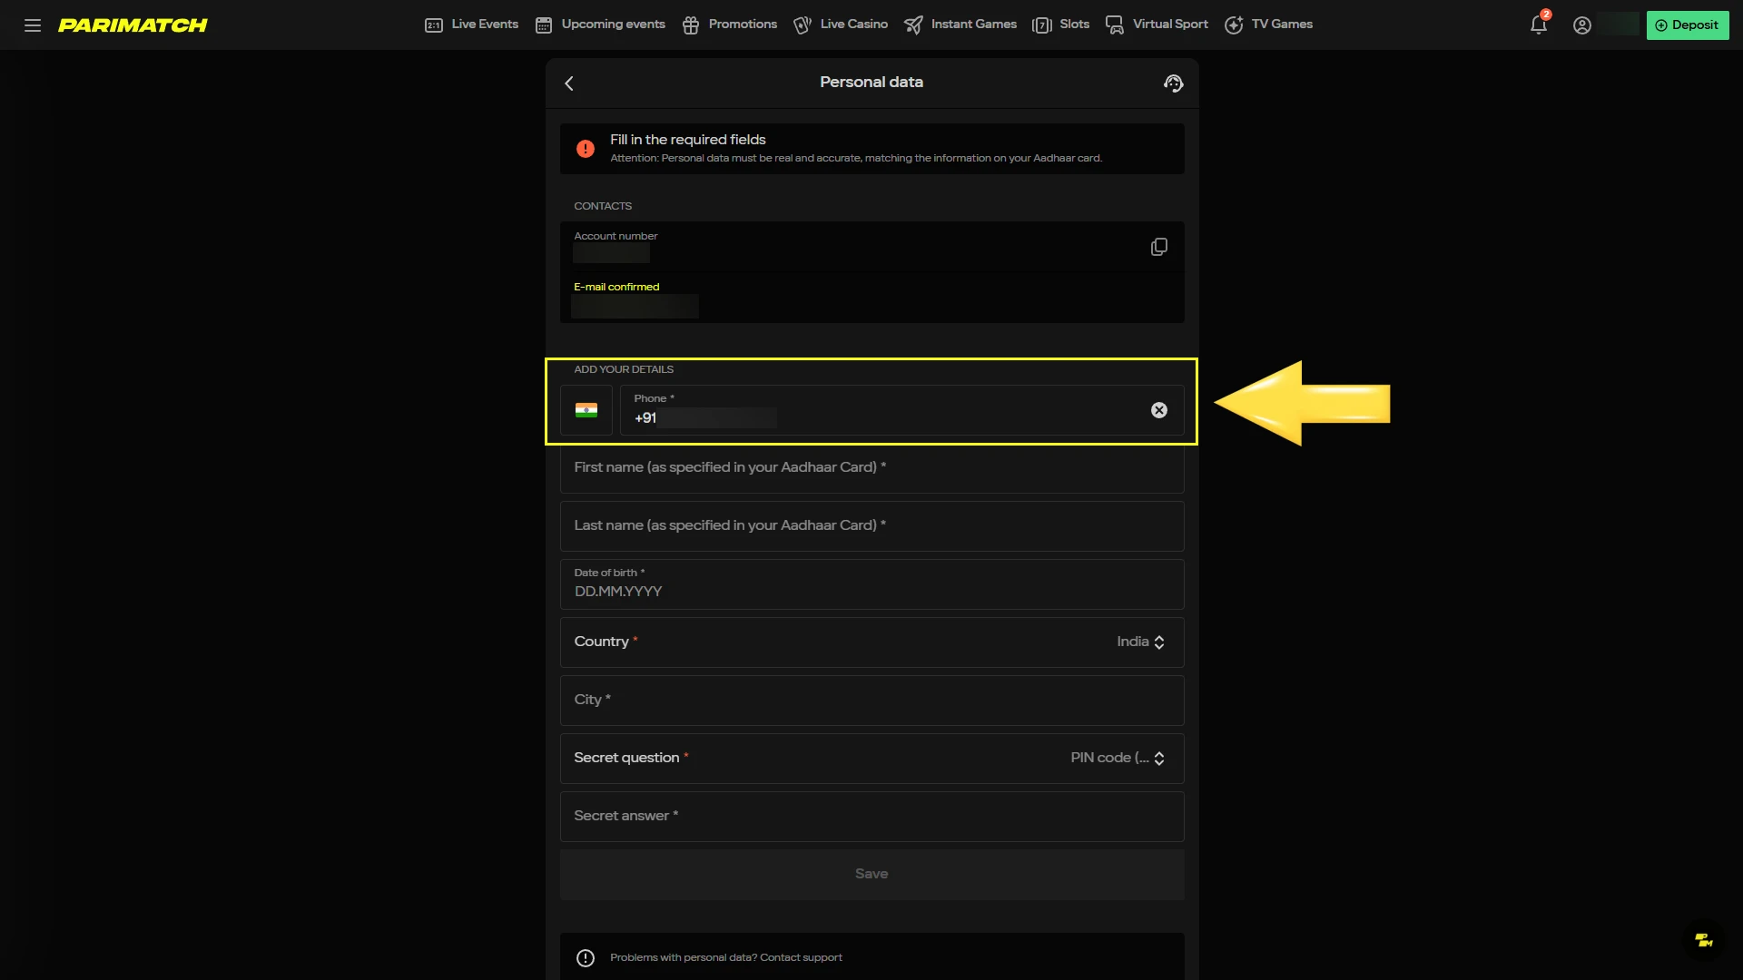Click the Save button
Viewport: 1743px width, 980px height.
coord(871,874)
